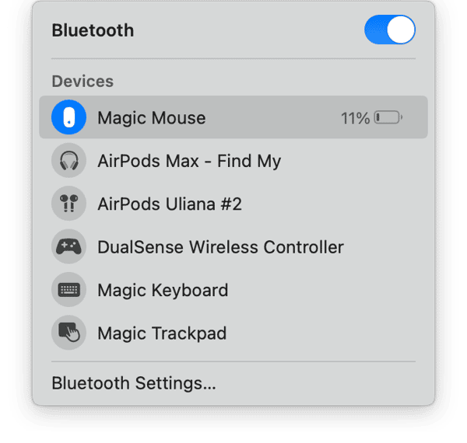
Task: Click the Bluetooth title label
Action: point(93,30)
